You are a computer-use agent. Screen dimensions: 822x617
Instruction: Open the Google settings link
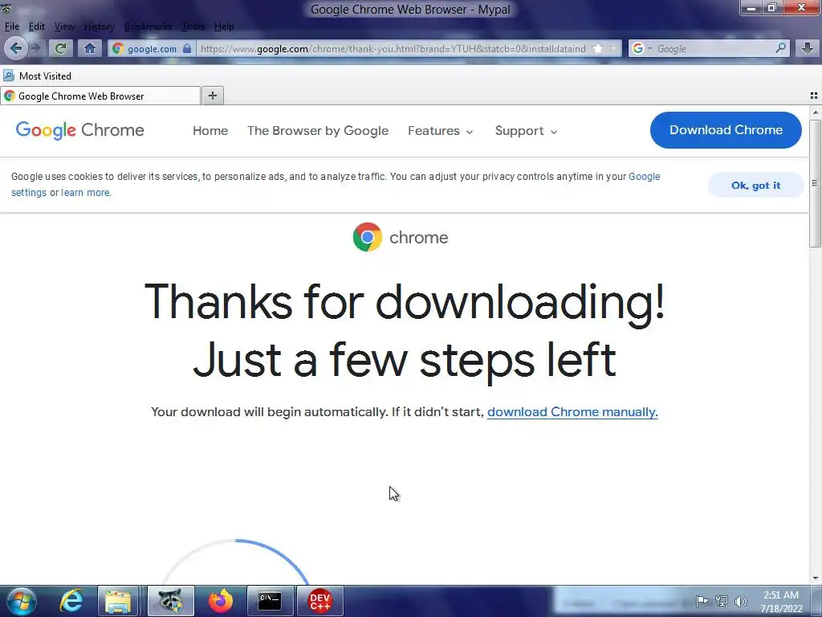point(645,177)
